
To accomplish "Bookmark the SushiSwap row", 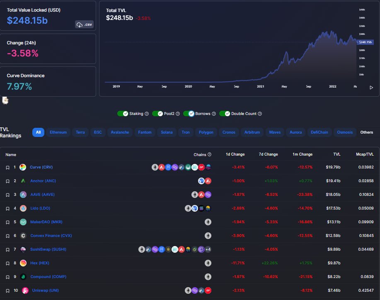I will coord(8,249).
